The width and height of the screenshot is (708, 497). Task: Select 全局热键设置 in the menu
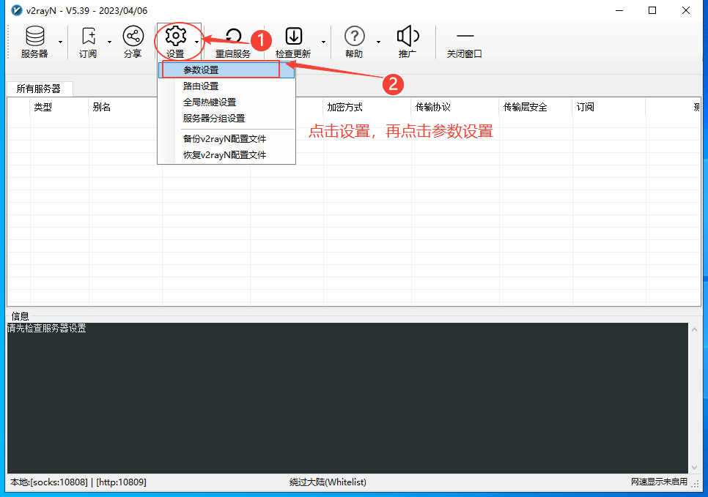(210, 102)
